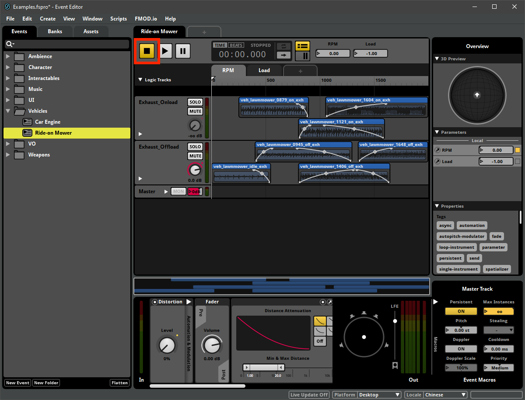
Task: Click the Car Engine event icon
Action: (x=26, y=122)
